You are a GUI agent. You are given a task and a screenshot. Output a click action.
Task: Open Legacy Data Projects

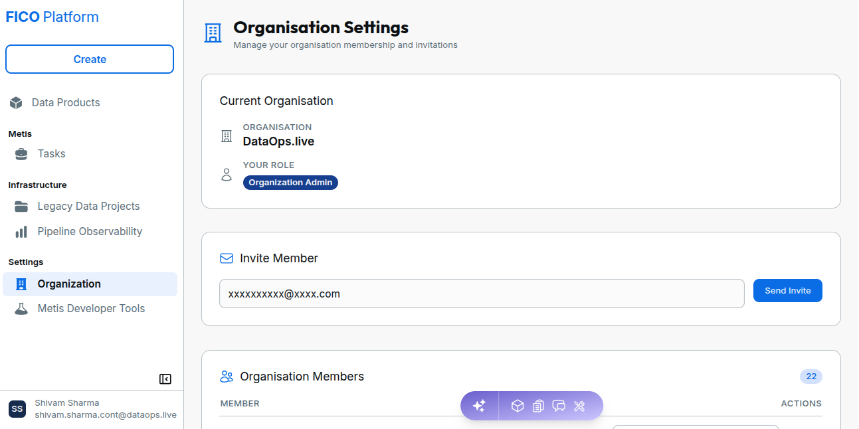[x=90, y=207]
